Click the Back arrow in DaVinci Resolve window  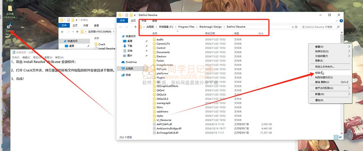point(120,27)
